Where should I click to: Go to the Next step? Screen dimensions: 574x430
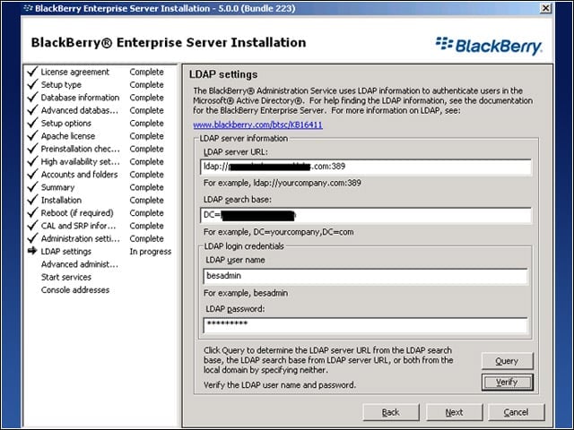455,412
